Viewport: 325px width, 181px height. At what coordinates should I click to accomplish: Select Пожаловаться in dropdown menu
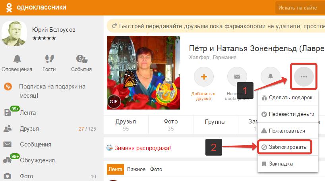288,131
